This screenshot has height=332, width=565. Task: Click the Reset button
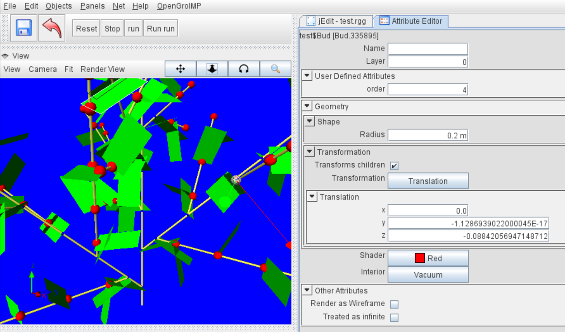click(86, 29)
